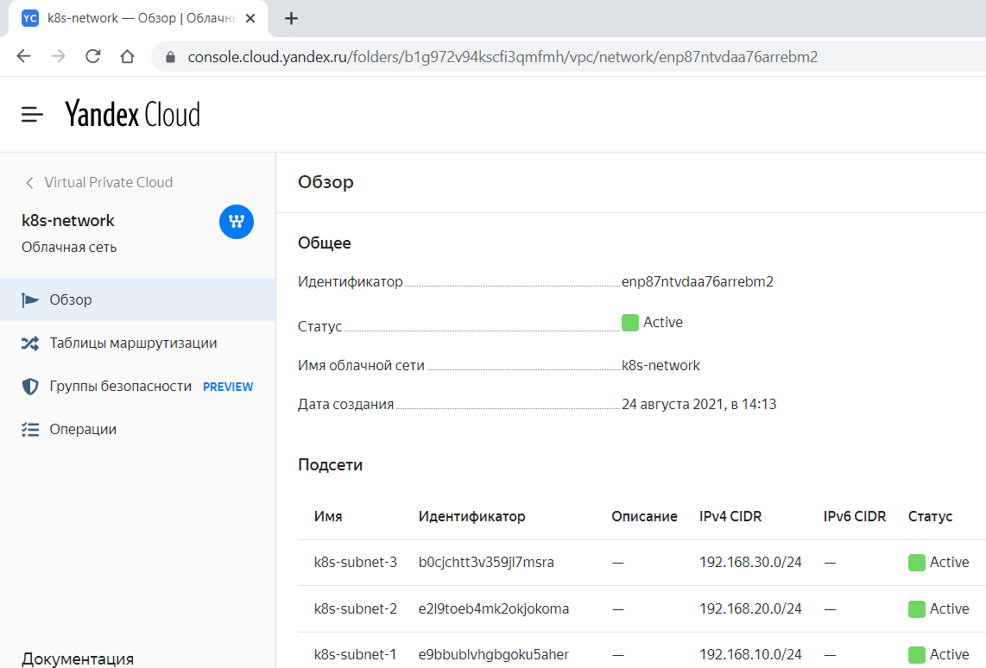Click the routing tables shuffle icon

point(29,343)
